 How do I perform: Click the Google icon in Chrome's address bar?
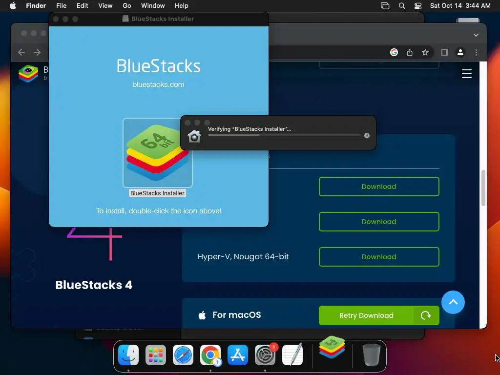coord(394,52)
